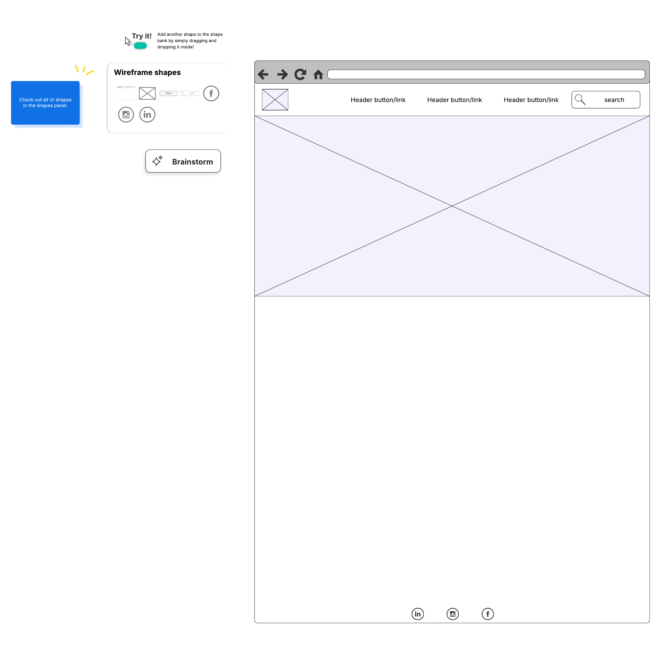The image size is (669, 646).
Task: Click the blue shapes panel sticky note
Action: 45,102
